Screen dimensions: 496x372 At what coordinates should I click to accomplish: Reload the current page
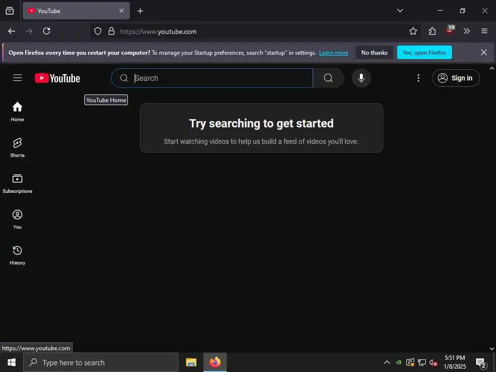(46, 31)
